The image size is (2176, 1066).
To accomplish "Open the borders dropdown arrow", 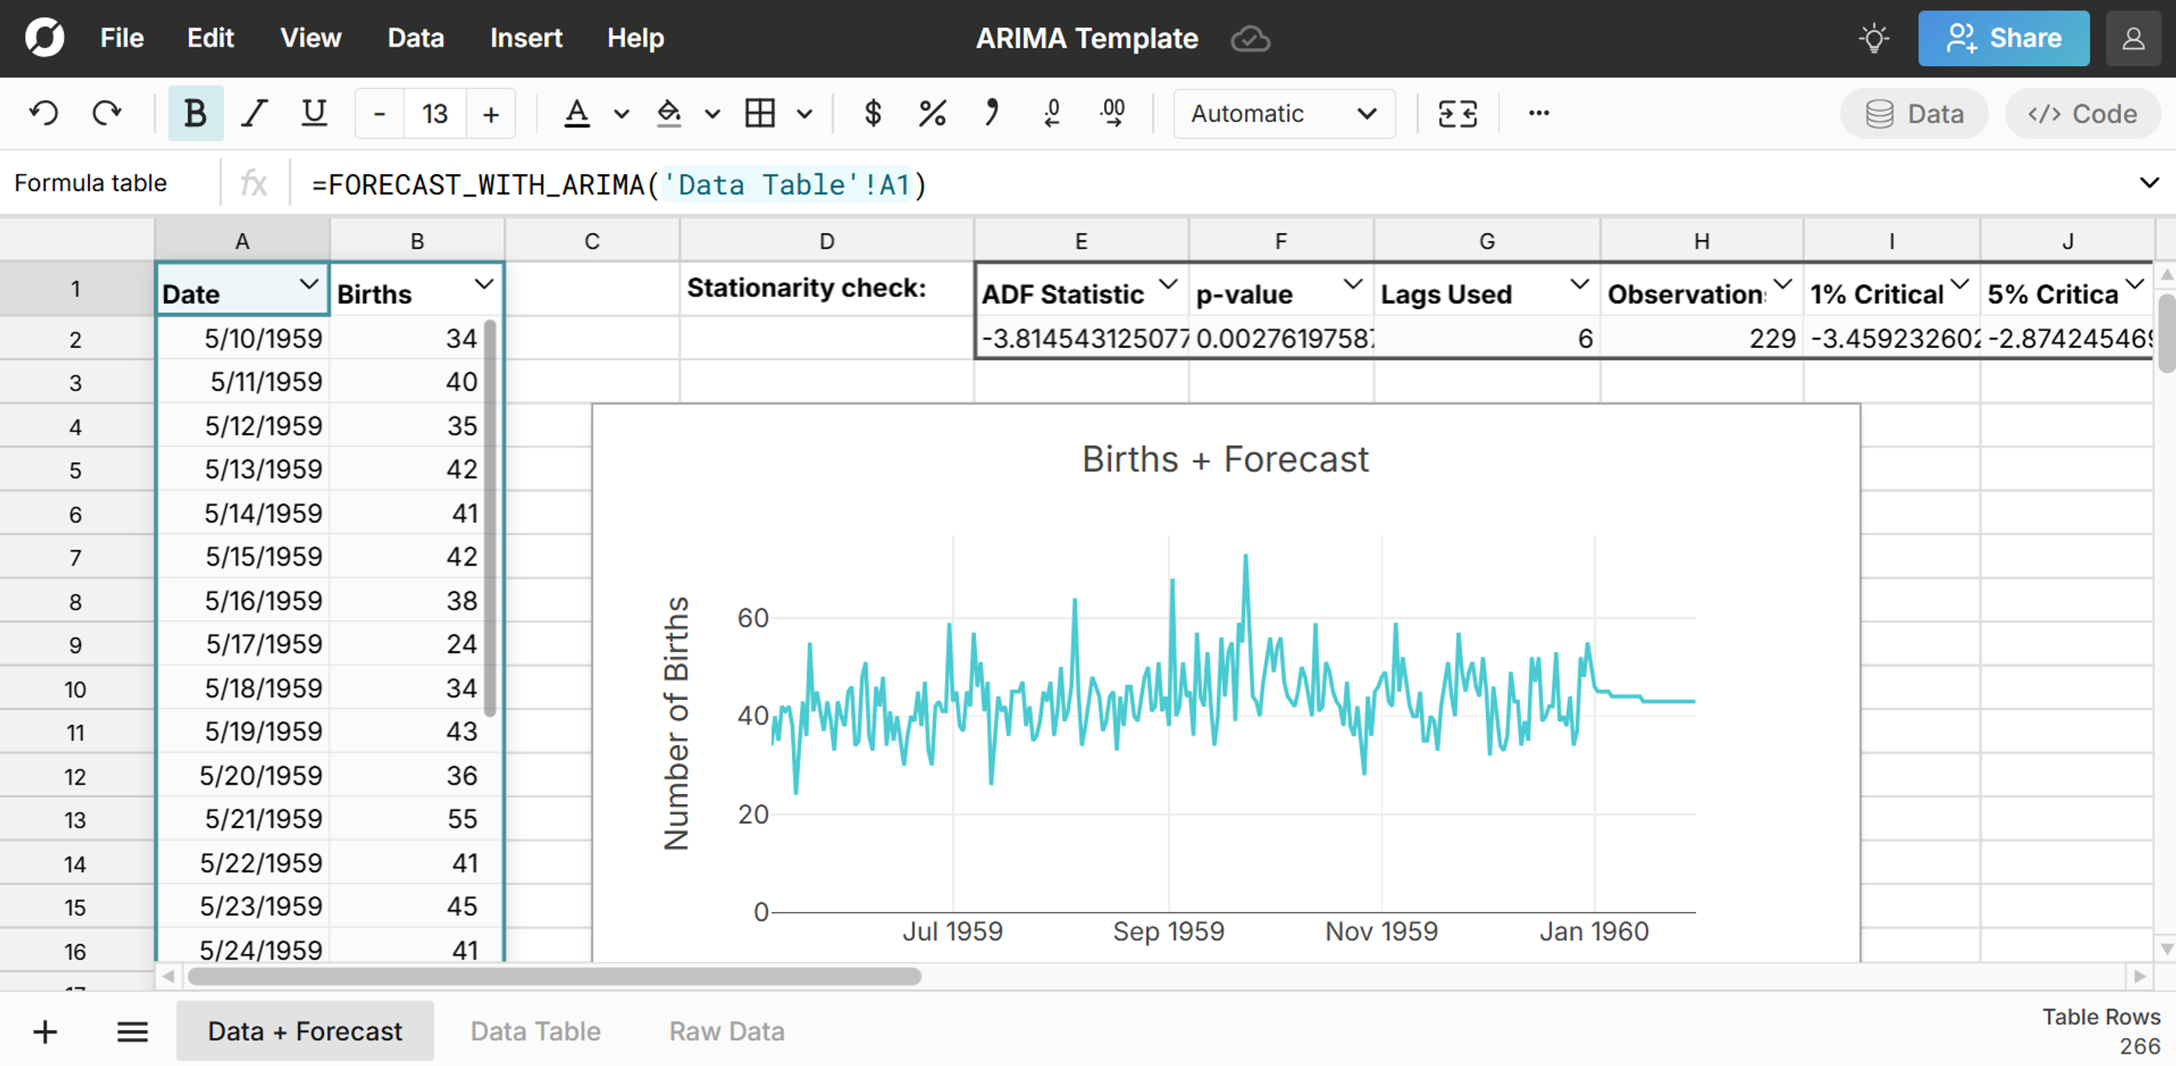I will point(804,114).
